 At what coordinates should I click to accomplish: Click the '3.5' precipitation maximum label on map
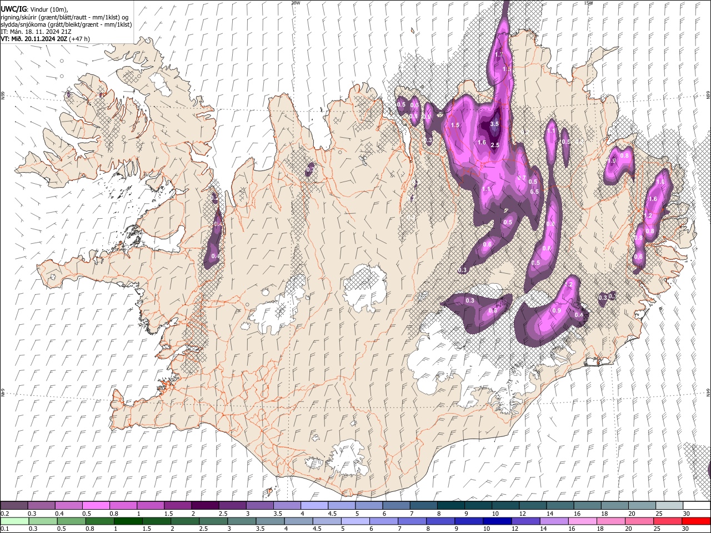click(495, 124)
